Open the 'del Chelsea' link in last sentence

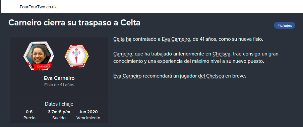(x=211, y=76)
